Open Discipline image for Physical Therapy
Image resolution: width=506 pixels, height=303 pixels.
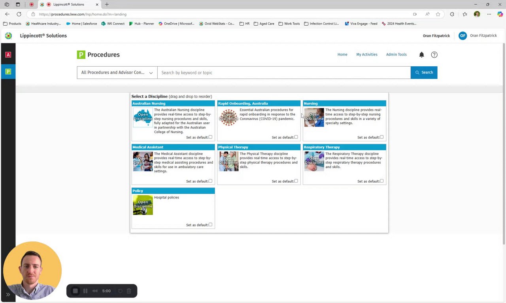228,161
